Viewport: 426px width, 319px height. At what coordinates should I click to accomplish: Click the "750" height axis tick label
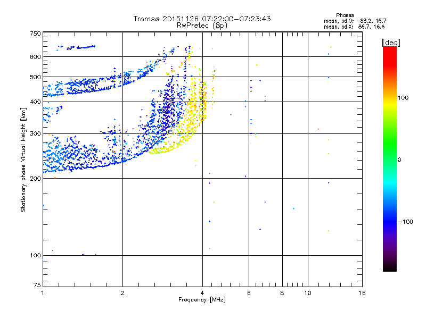35,33
